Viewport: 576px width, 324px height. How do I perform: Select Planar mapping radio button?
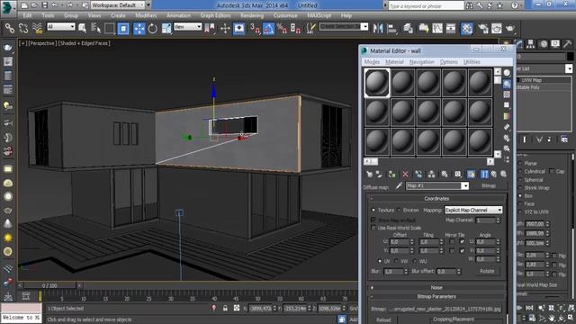click(x=520, y=163)
